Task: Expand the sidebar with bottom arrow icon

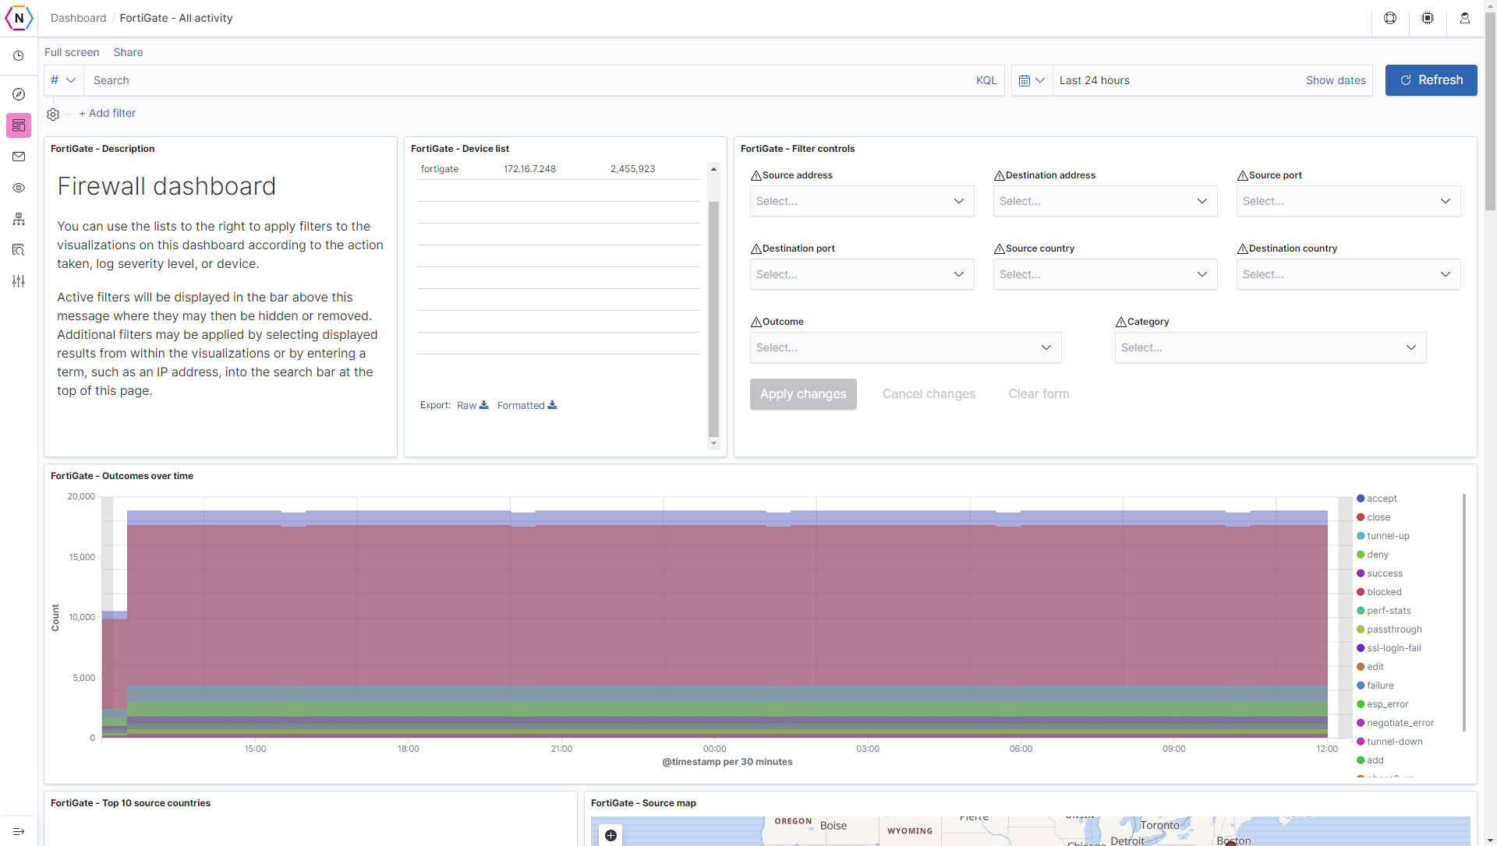Action: tap(19, 831)
